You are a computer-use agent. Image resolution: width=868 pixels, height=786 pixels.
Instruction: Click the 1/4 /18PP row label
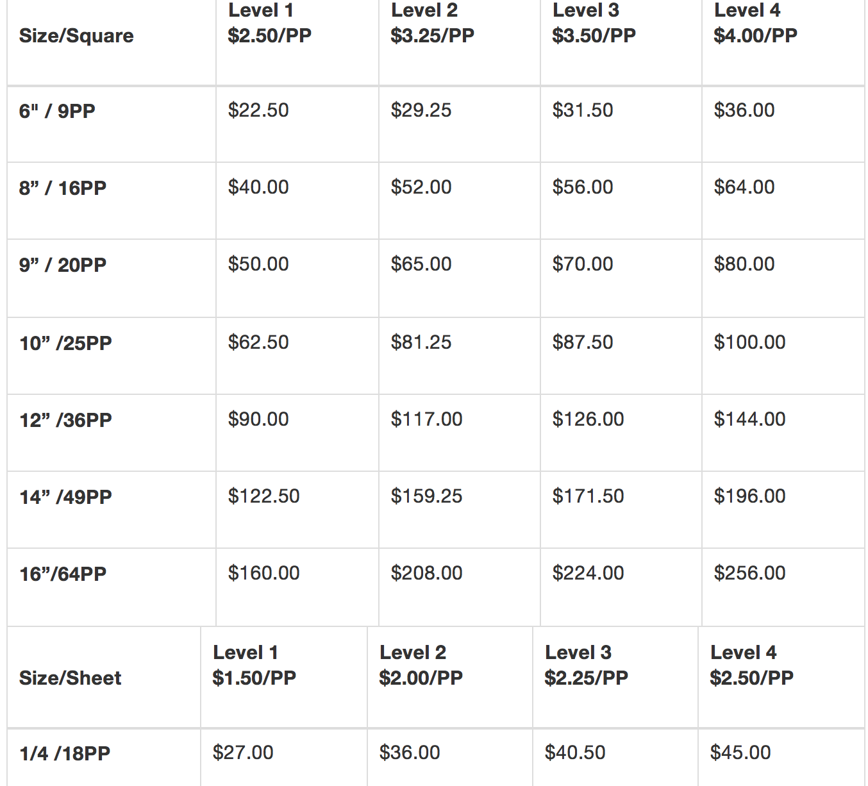pos(65,753)
